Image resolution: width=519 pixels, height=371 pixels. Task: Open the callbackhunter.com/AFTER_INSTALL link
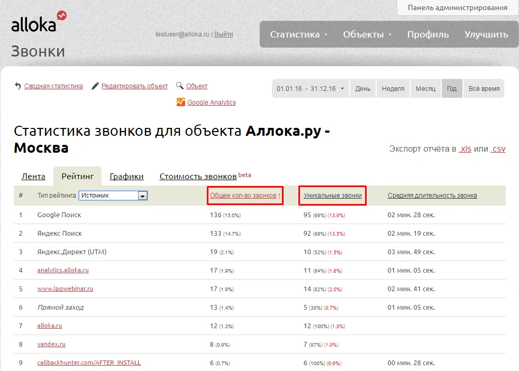coord(89,363)
